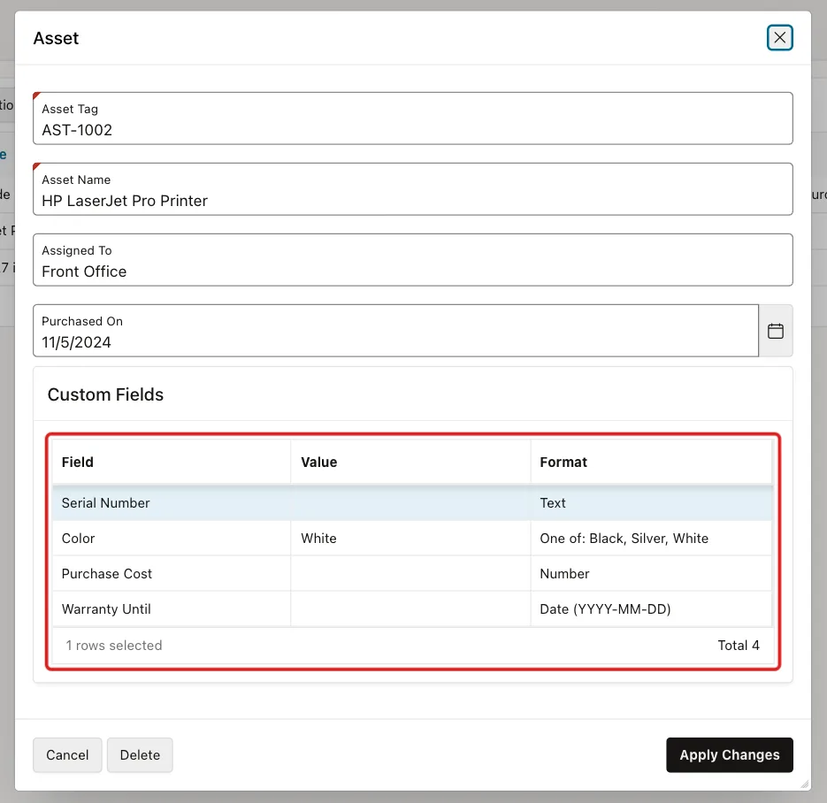This screenshot has height=803, width=827.
Task: Grab the dialog resize handle corner
Action: (x=805, y=784)
